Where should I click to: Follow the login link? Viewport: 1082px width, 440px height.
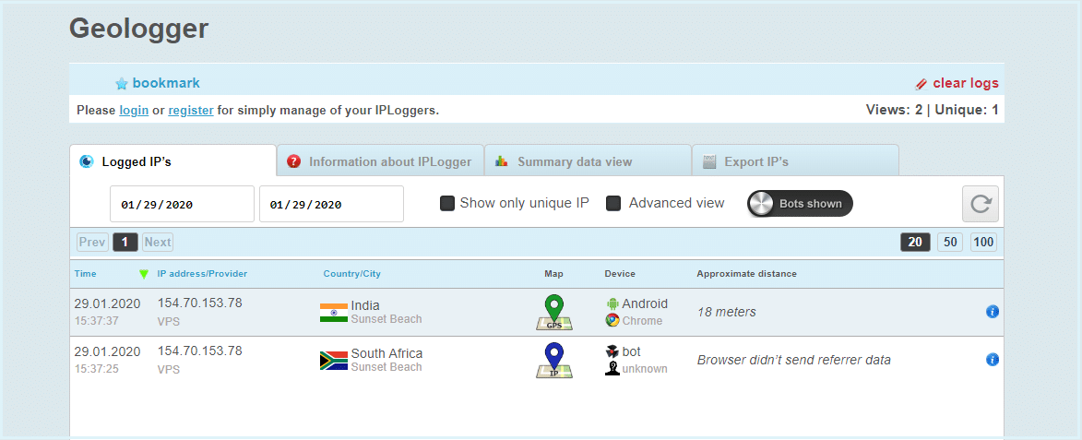click(134, 110)
